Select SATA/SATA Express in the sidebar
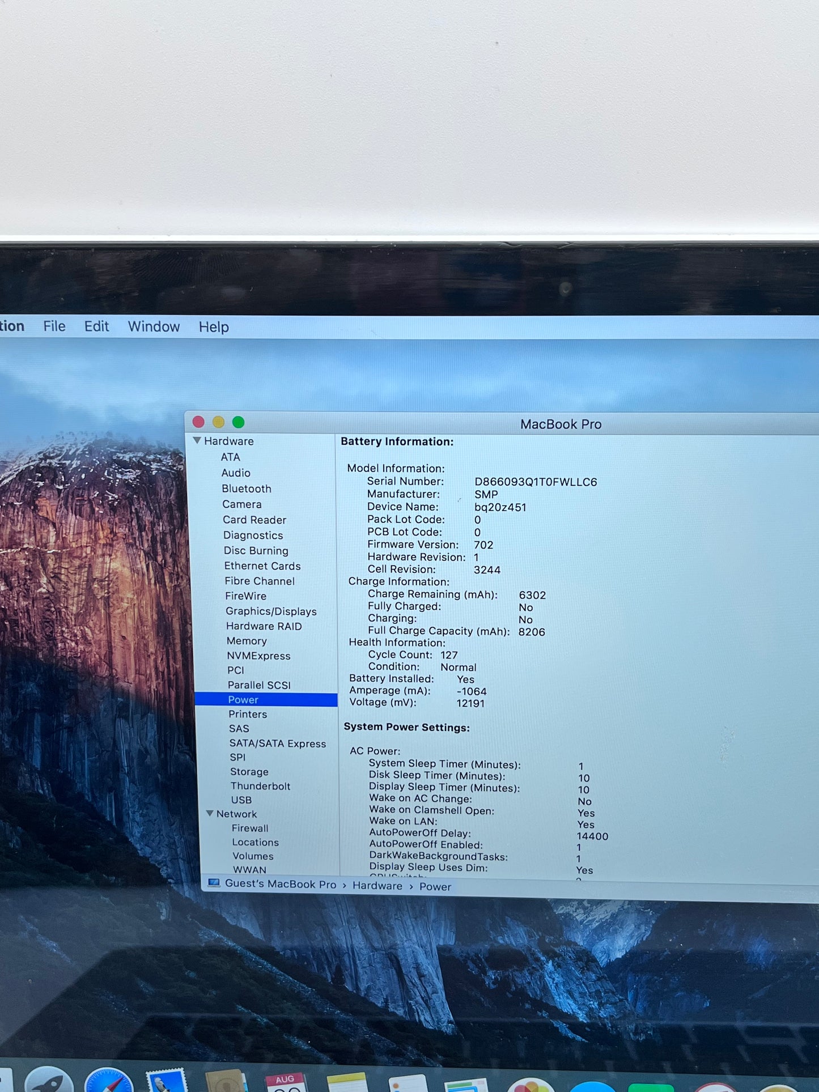 pyautogui.click(x=278, y=743)
